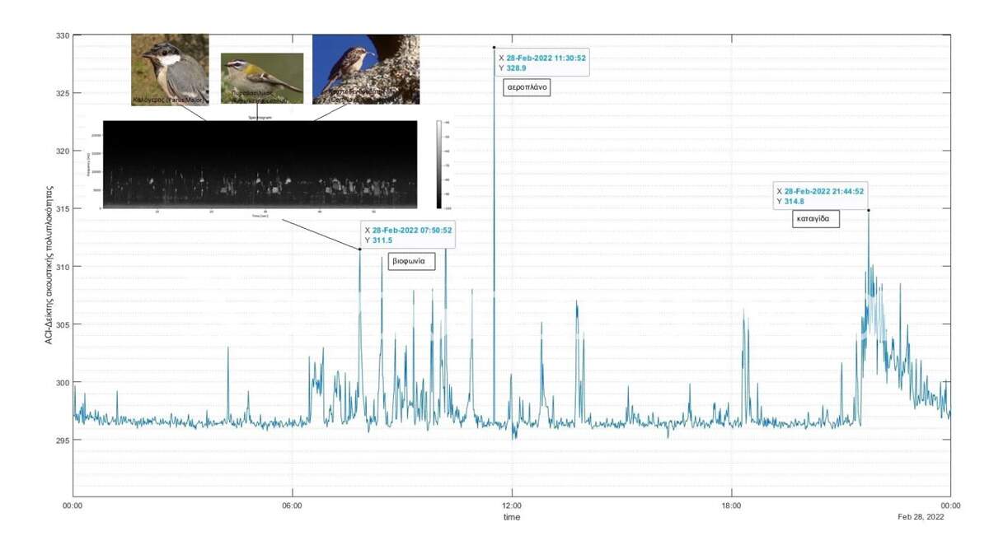Select the data tip showing Y 328.9

click(x=541, y=63)
